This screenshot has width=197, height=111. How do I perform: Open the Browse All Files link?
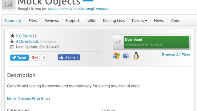(176, 55)
